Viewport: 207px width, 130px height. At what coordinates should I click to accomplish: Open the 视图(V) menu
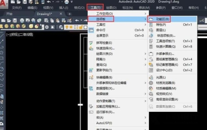point(48,8)
